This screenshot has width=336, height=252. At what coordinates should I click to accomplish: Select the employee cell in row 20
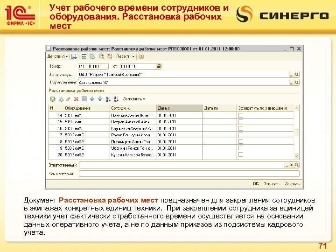[133, 154]
